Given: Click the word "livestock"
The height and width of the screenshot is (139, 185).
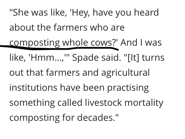Looking at the screenshot, I should [103, 103].
